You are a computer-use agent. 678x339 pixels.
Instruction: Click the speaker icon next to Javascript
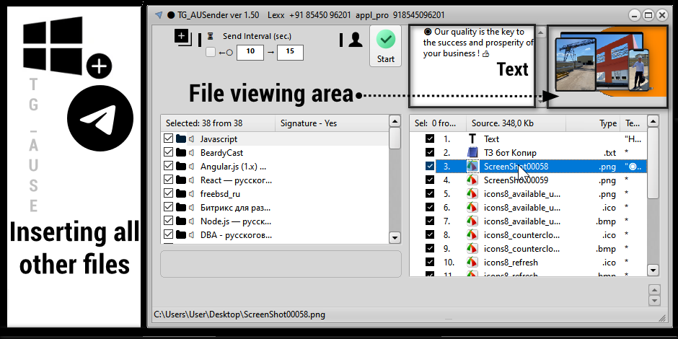tap(192, 138)
